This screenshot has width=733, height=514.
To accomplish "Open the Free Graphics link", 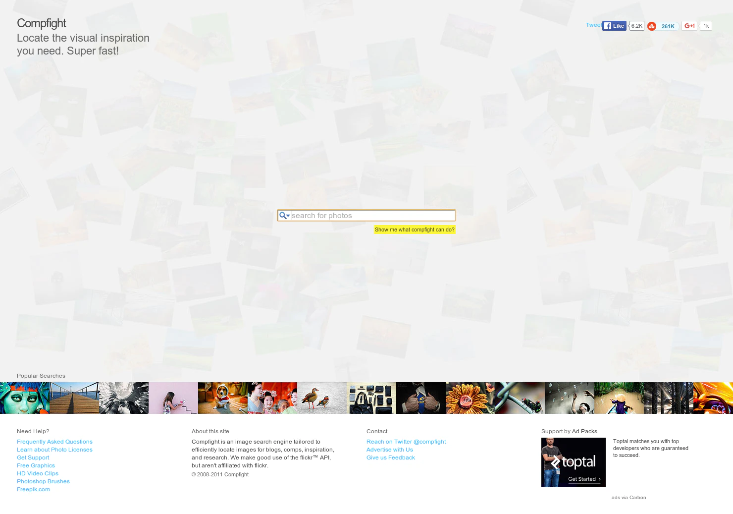I will (x=36, y=465).
